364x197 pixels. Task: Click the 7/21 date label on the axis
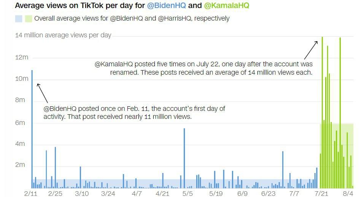[x=321, y=193]
